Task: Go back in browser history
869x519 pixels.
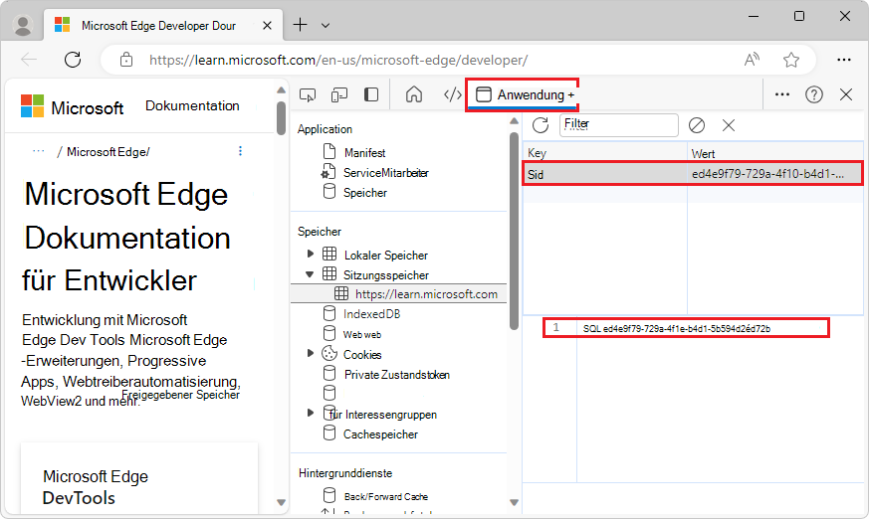Action: point(29,60)
